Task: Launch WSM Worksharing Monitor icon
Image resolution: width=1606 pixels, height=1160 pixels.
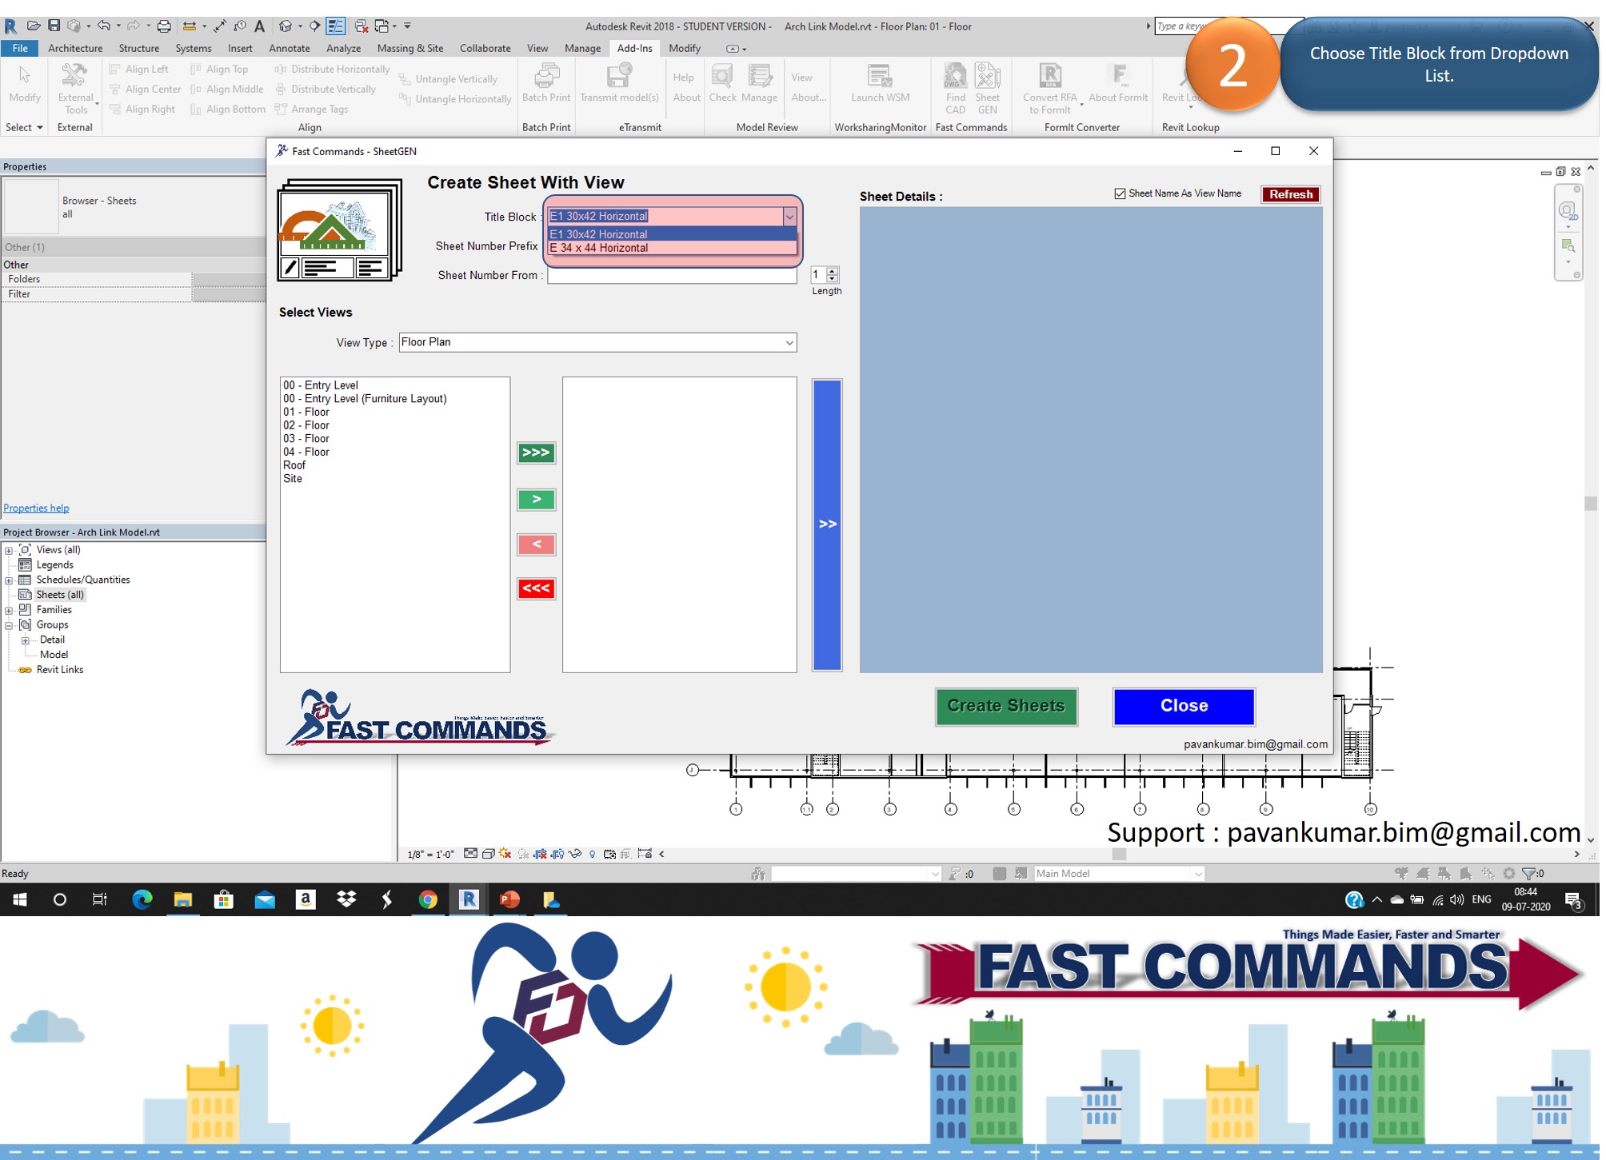Action: click(x=880, y=78)
